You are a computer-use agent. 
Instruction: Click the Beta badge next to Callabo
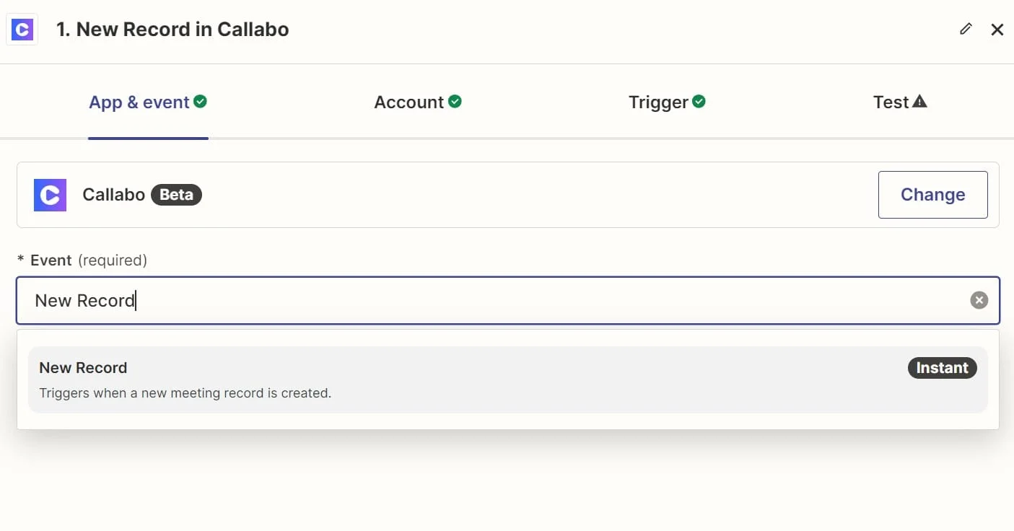176,195
